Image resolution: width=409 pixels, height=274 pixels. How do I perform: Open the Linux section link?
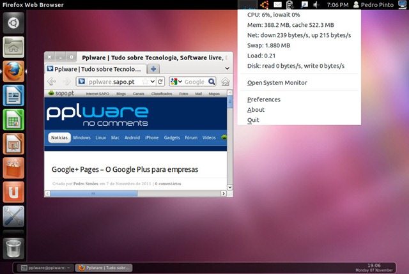(x=101, y=138)
